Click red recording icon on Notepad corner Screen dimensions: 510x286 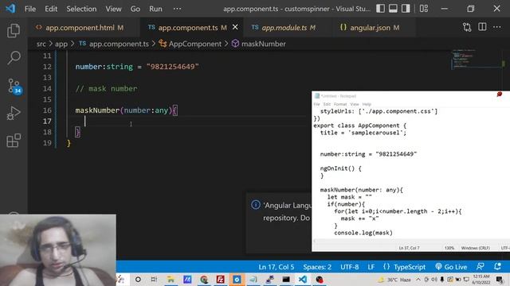tap(500, 94)
